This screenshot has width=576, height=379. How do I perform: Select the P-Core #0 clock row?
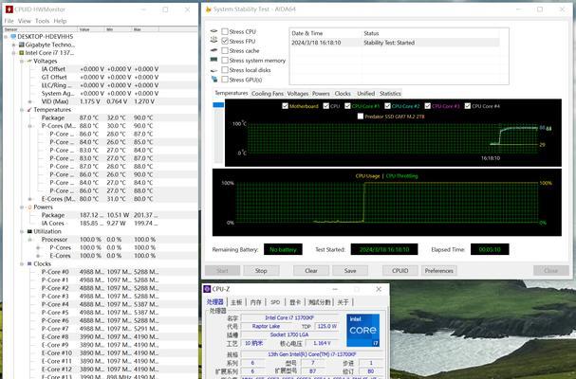click(100, 272)
